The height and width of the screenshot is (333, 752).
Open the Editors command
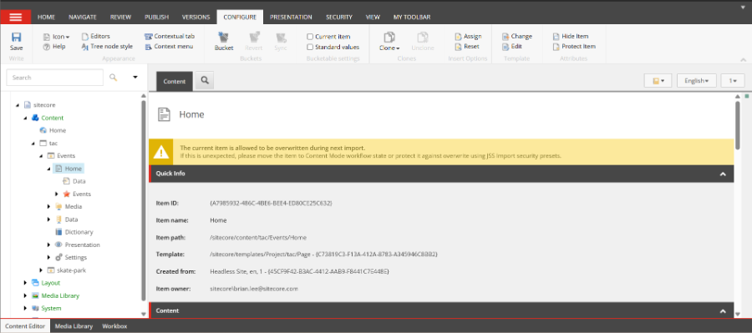click(95, 37)
